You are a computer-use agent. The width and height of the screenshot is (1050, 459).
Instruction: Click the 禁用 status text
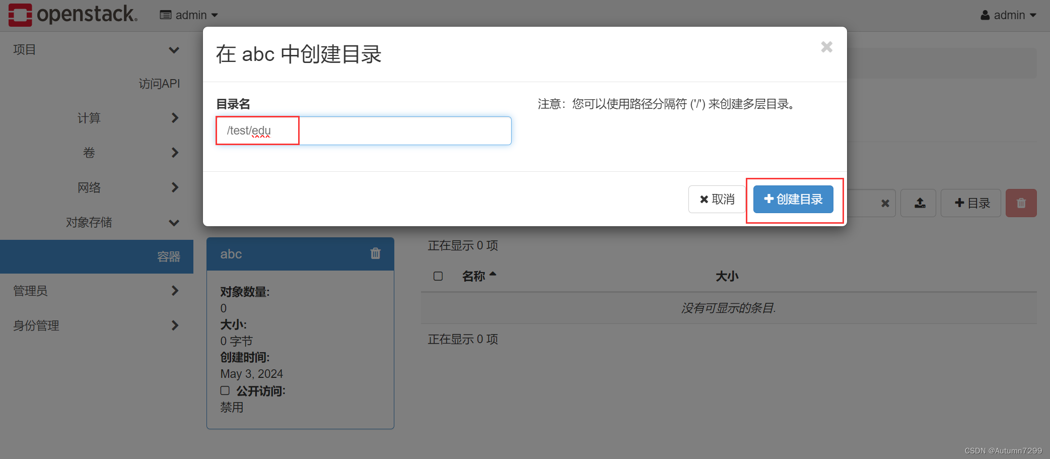point(232,407)
